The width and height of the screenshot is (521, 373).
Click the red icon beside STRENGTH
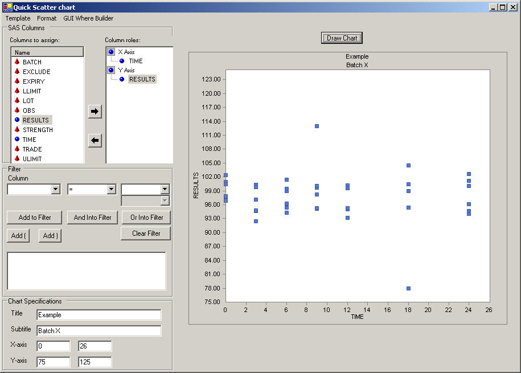[17, 129]
